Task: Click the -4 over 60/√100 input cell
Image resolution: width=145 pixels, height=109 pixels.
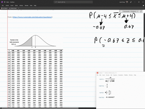Action: [110, 79]
